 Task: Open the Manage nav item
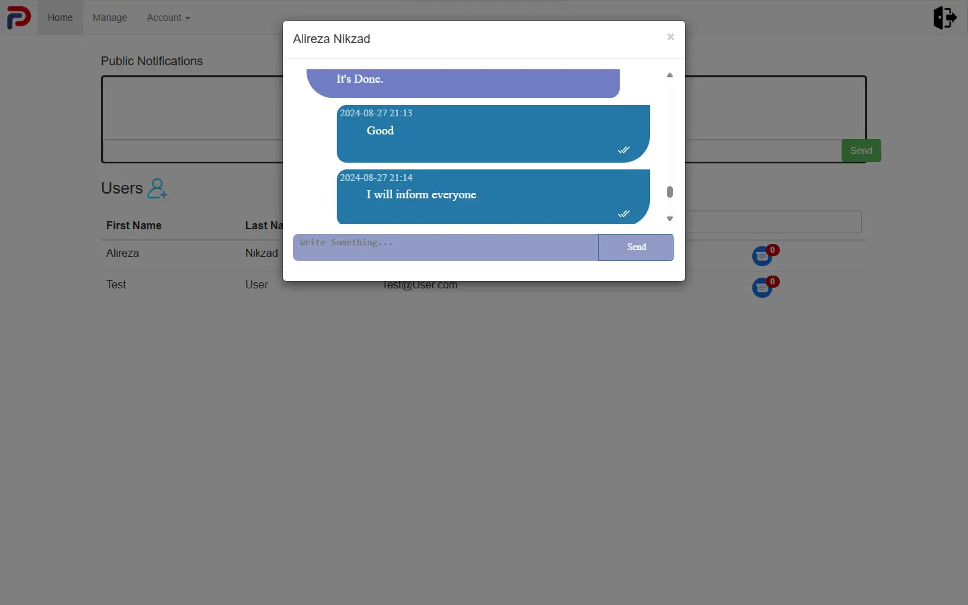coord(110,17)
